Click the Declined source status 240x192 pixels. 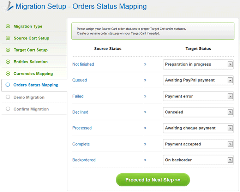point(80,112)
